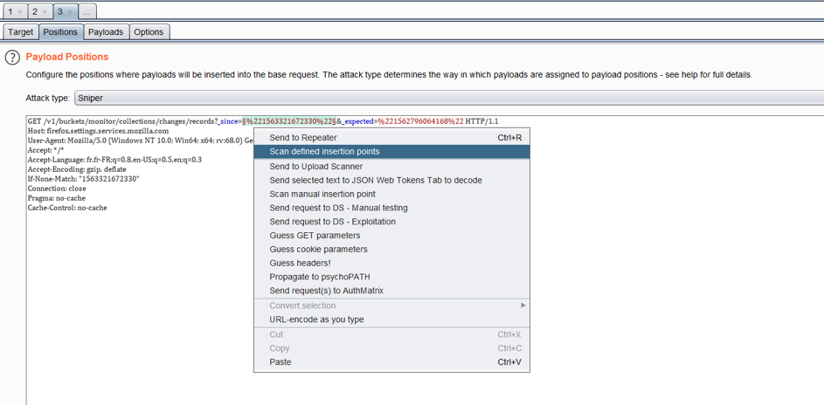
Task: Close attack tab 1
Action: (x=20, y=12)
